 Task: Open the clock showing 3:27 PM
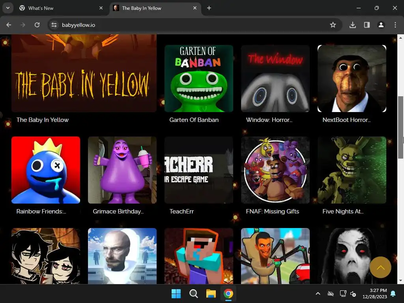coord(375,294)
